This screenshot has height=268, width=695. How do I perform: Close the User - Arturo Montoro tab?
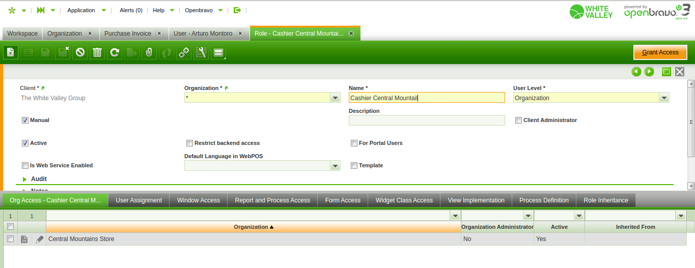[x=240, y=34]
